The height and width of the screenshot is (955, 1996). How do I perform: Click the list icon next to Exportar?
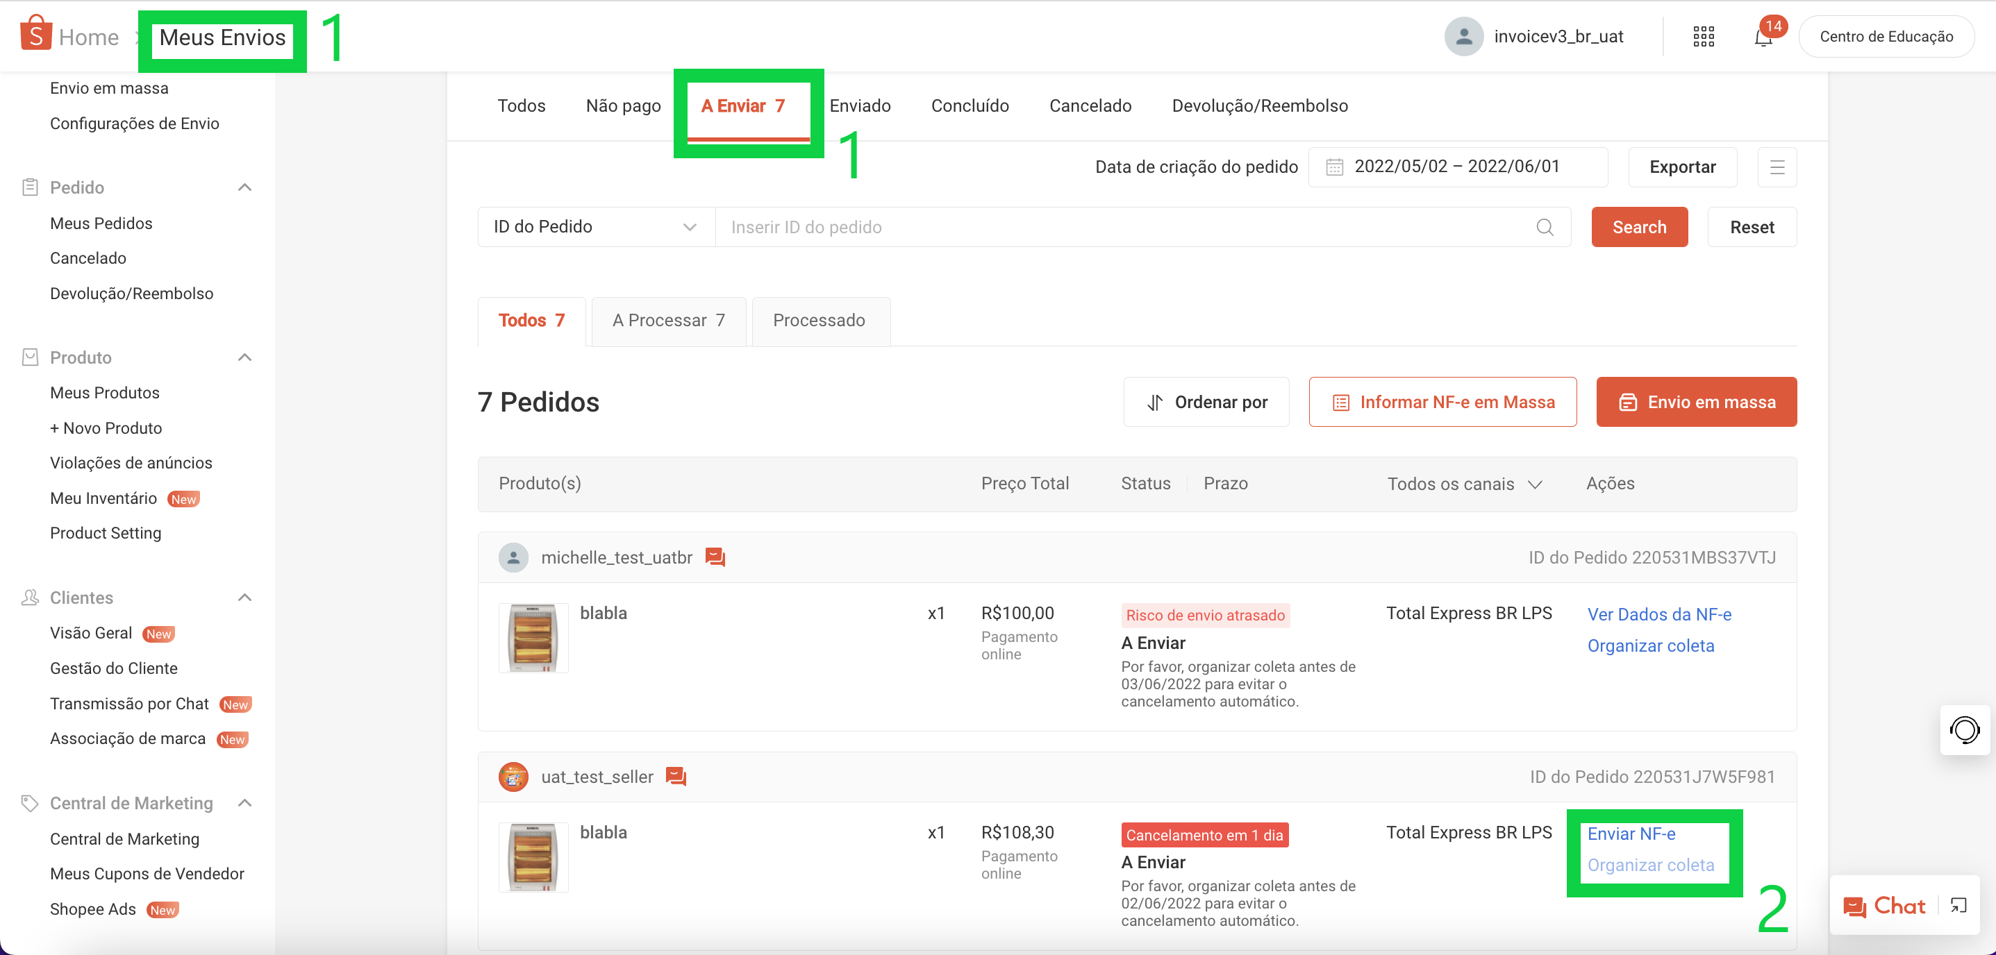pyautogui.click(x=1777, y=167)
